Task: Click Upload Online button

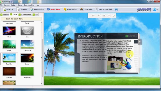Action: point(86,9)
